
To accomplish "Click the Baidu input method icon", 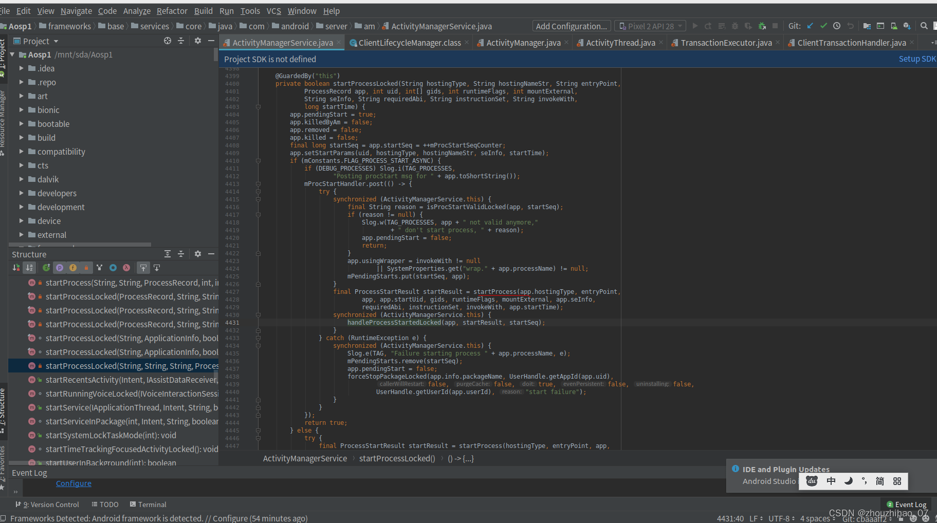I will [812, 481].
